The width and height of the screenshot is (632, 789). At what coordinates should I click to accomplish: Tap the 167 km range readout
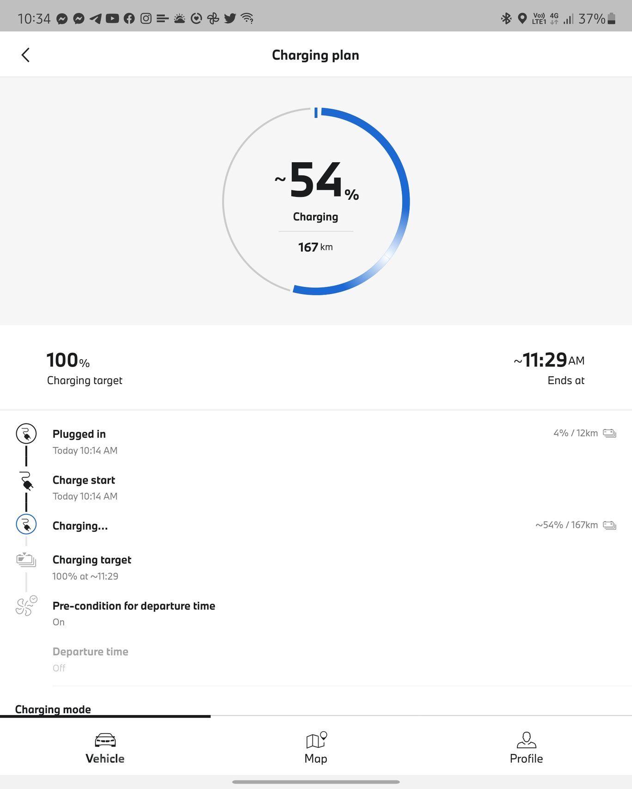[x=315, y=247]
